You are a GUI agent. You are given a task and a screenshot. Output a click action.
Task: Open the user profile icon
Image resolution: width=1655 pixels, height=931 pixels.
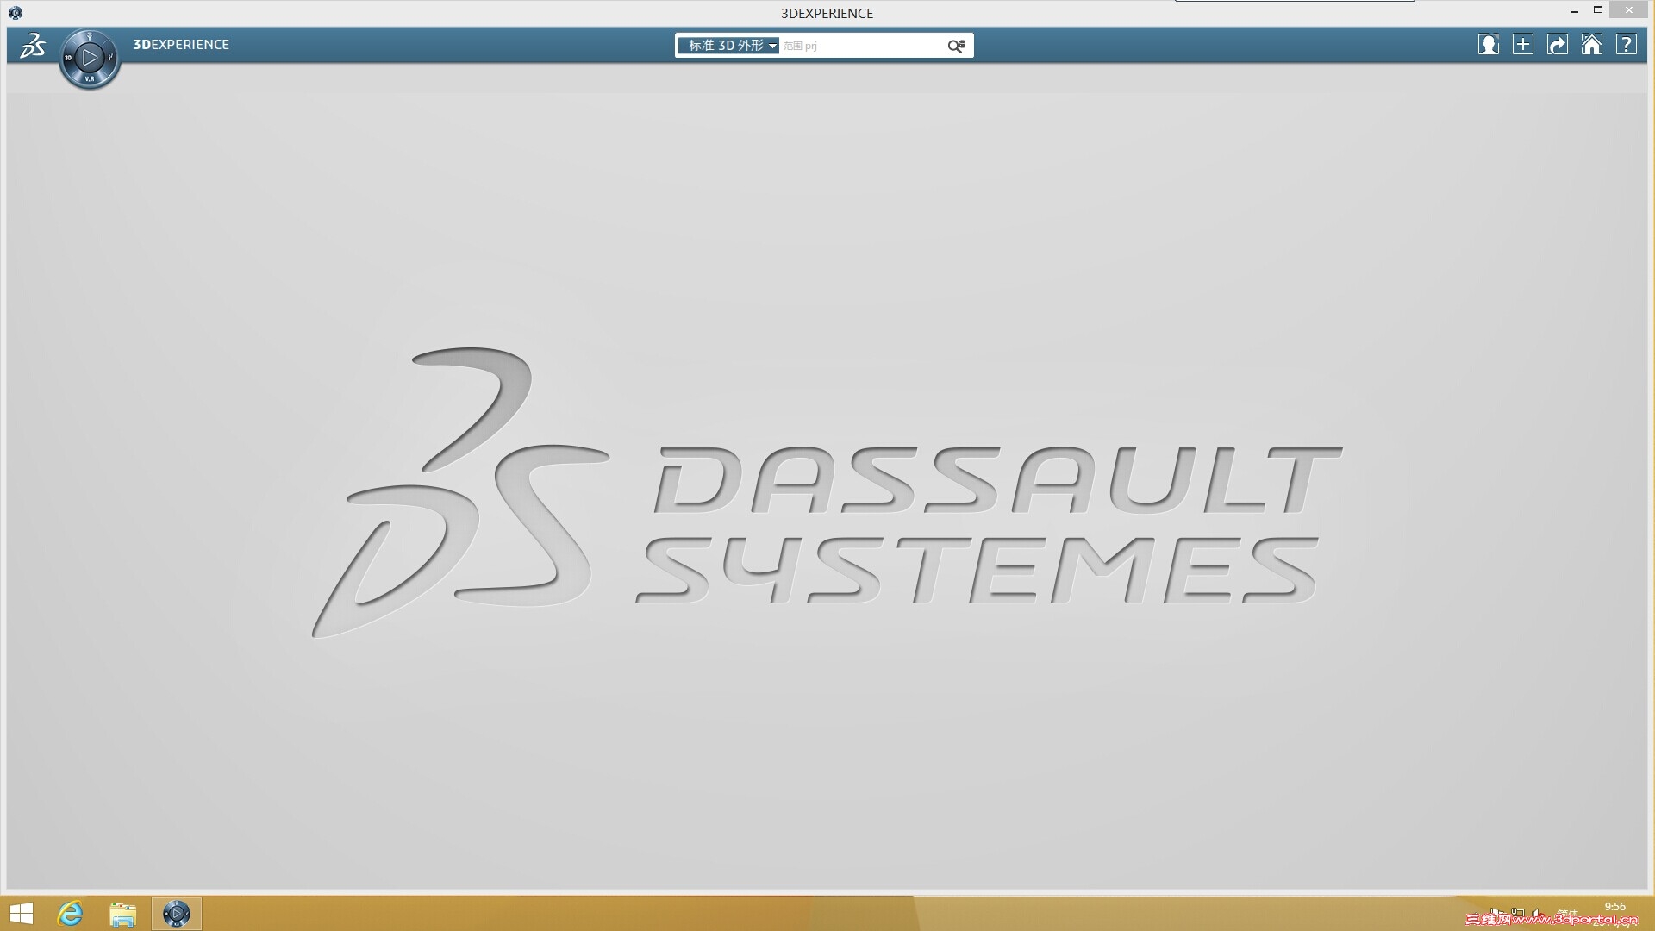click(1488, 45)
